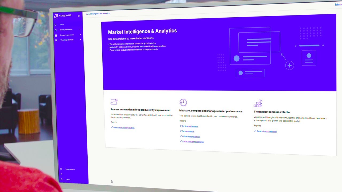
Task: Click the Logout door icon
Action: pos(61,179)
